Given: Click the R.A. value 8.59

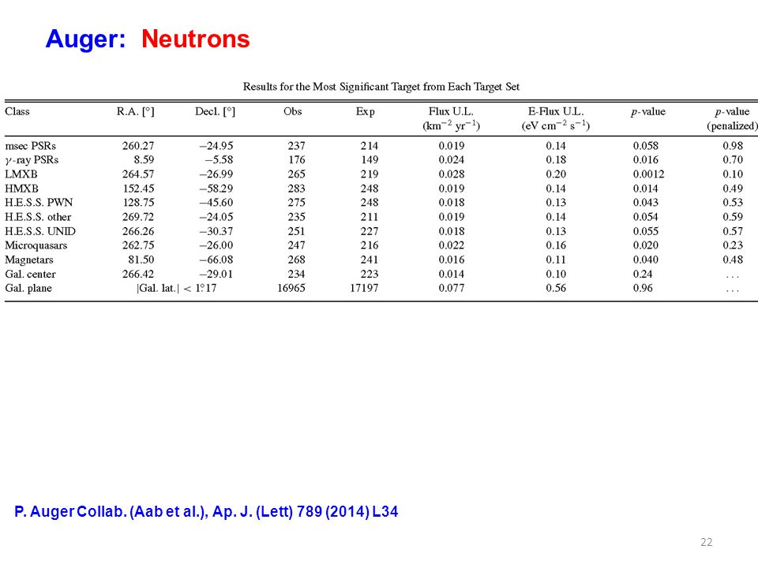Looking at the screenshot, I should tap(144, 160).
